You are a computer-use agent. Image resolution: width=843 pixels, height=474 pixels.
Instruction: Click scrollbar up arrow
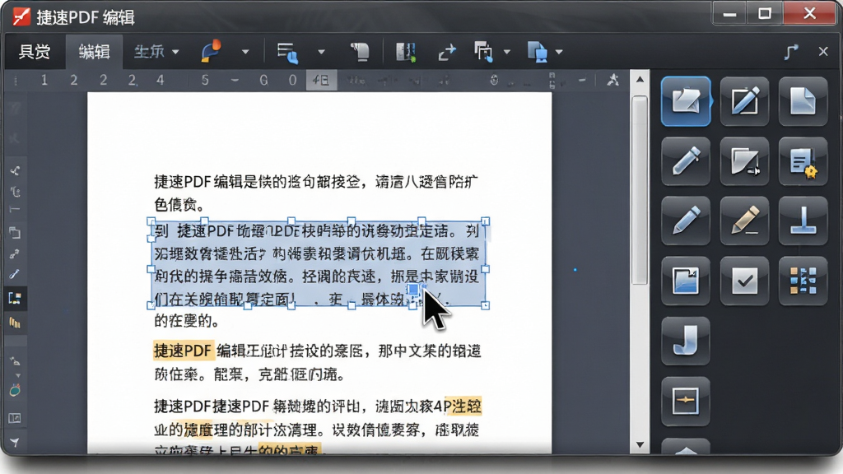pyautogui.click(x=640, y=80)
